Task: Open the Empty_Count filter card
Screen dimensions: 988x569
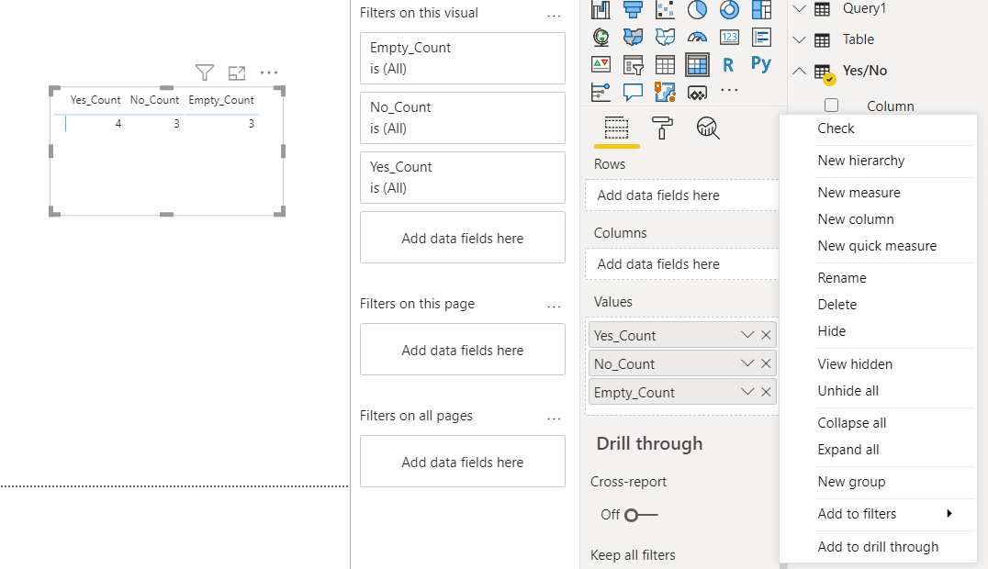Action: 463,58
